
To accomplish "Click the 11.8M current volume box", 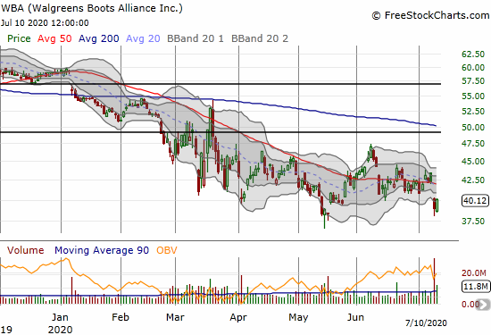I will [475, 286].
